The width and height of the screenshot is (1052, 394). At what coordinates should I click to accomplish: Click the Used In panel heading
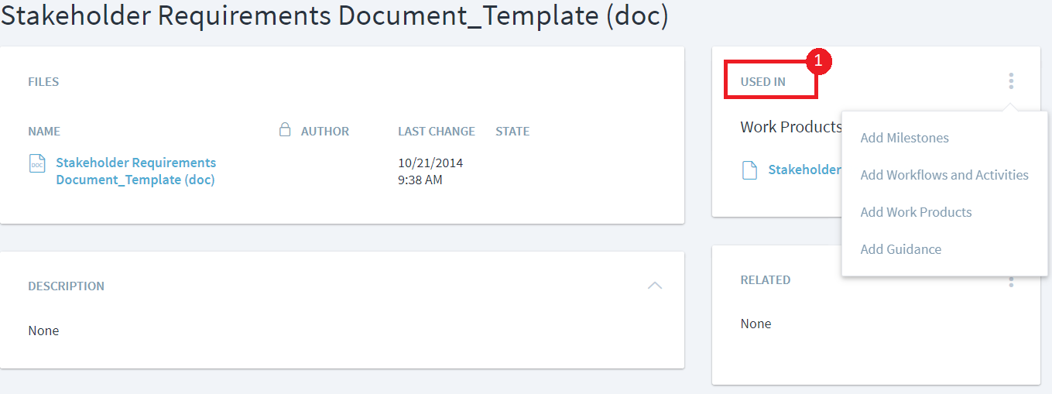[x=762, y=82]
